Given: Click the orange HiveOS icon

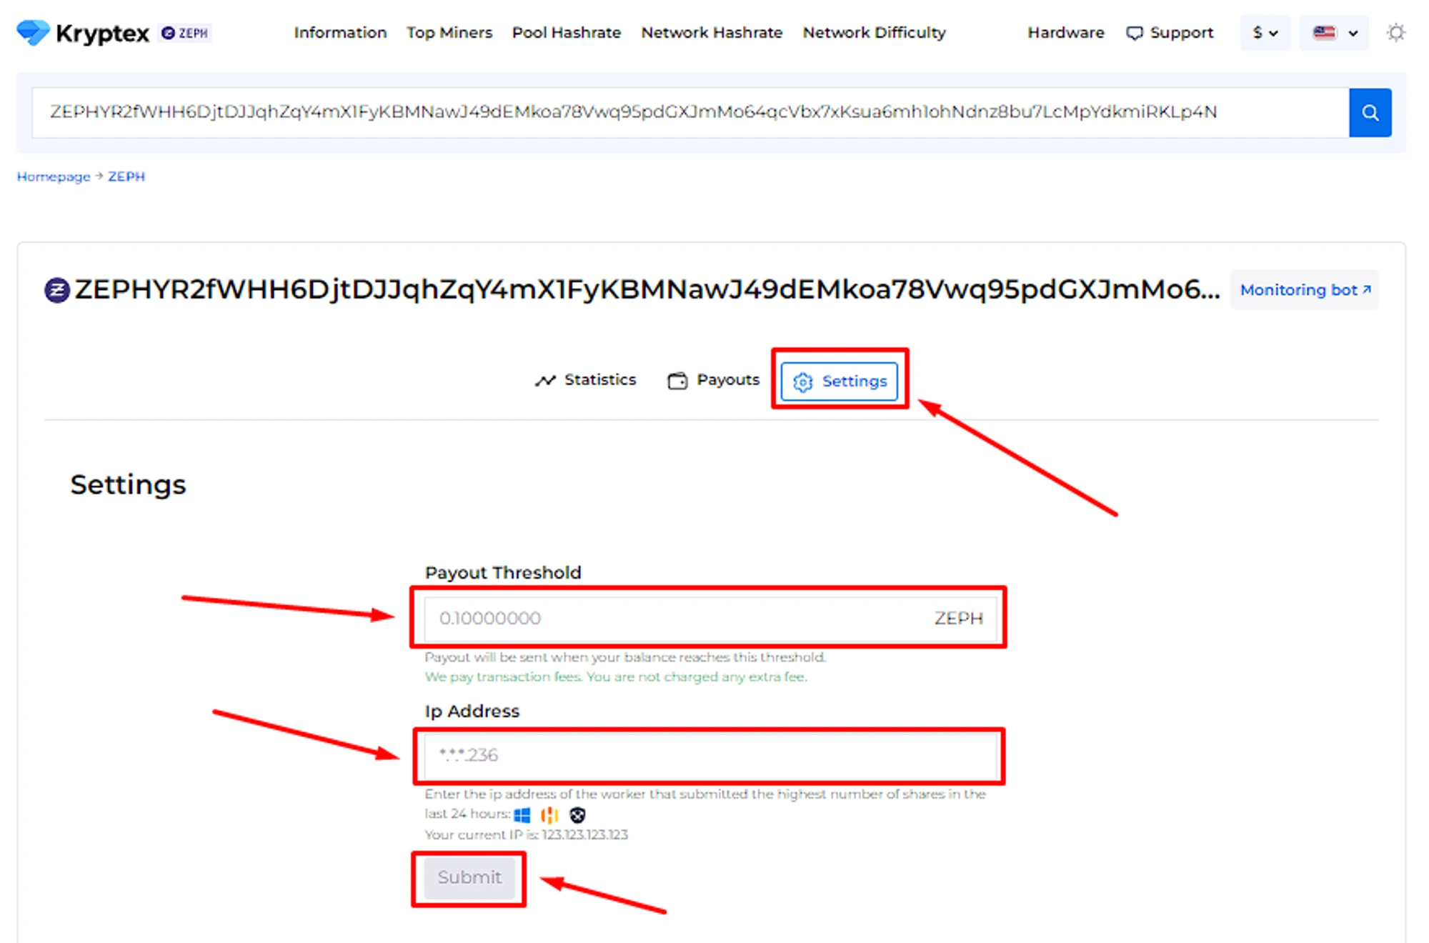Looking at the screenshot, I should pos(549,814).
